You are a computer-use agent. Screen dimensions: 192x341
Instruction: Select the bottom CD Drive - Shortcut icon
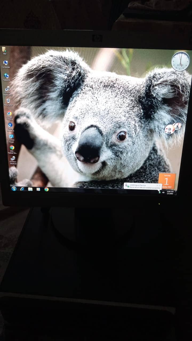(x=13, y=160)
